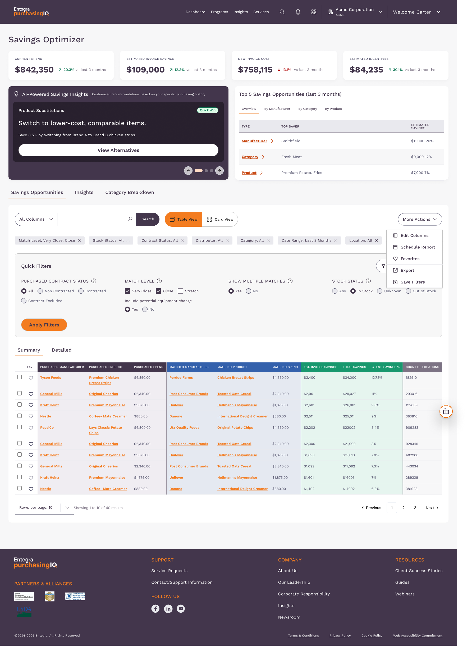Open the Show Multiple Matches help icon
Screen dimensions: 467x646
290,281
